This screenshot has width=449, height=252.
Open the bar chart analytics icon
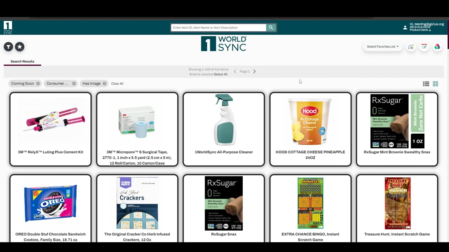coord(411,47)
